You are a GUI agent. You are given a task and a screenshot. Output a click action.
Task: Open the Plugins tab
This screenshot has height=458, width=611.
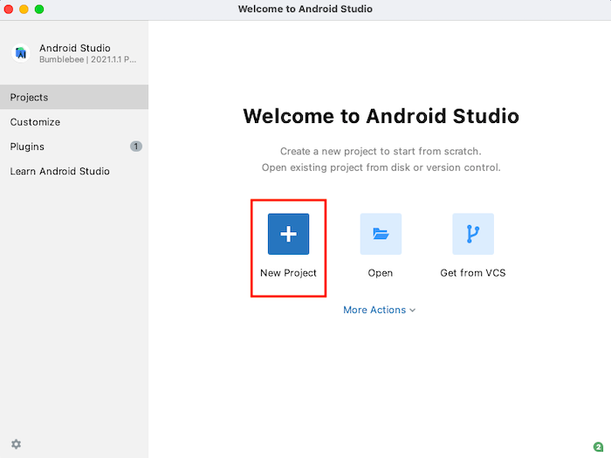coord(74,147)
